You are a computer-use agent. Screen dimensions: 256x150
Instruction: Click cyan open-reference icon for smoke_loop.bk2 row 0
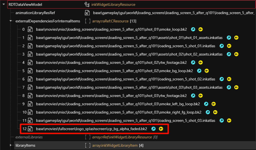193,29
